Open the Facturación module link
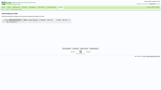161x90 pixels. 146,4
